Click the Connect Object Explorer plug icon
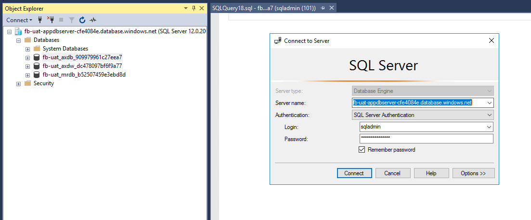This screenshot has width=531, height=220. pos(40,20)
